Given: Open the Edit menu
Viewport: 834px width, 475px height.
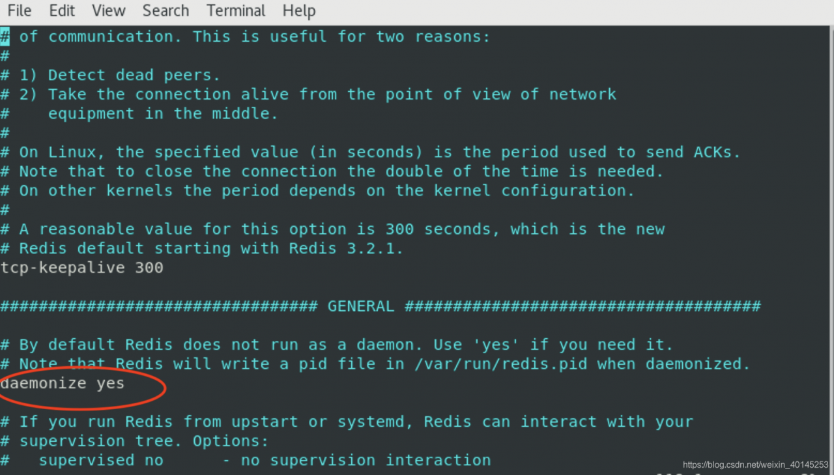Looking at the screenshot, I should click(x=62, y=11).
